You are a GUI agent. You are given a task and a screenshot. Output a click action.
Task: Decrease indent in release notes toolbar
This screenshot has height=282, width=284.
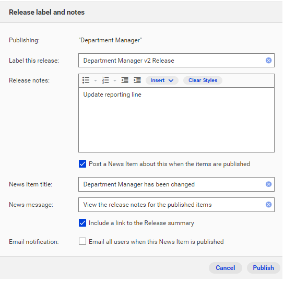(125, 80)
